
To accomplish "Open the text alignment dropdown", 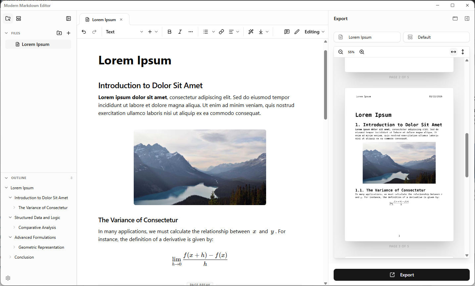I will pyautogui.click(x=234, y=32).
